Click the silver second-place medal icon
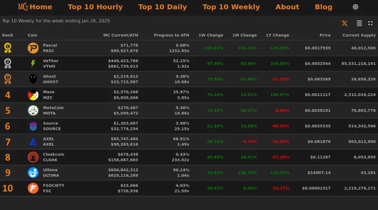 click(x=8, y=63)
